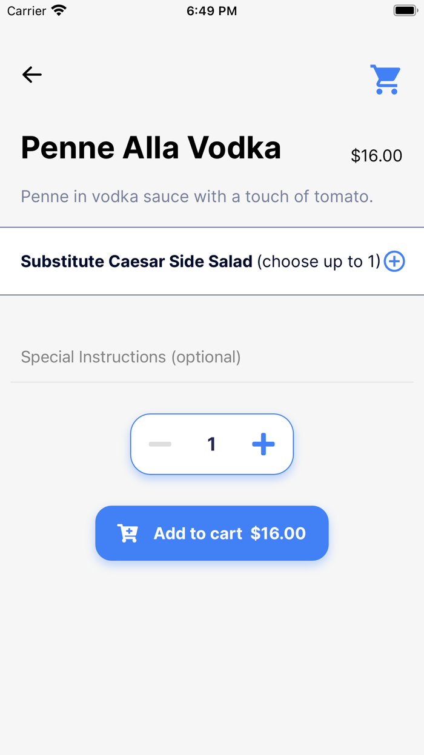
Task: Expand Substitute Caesar Side Salad section
Action: [212, 262]
